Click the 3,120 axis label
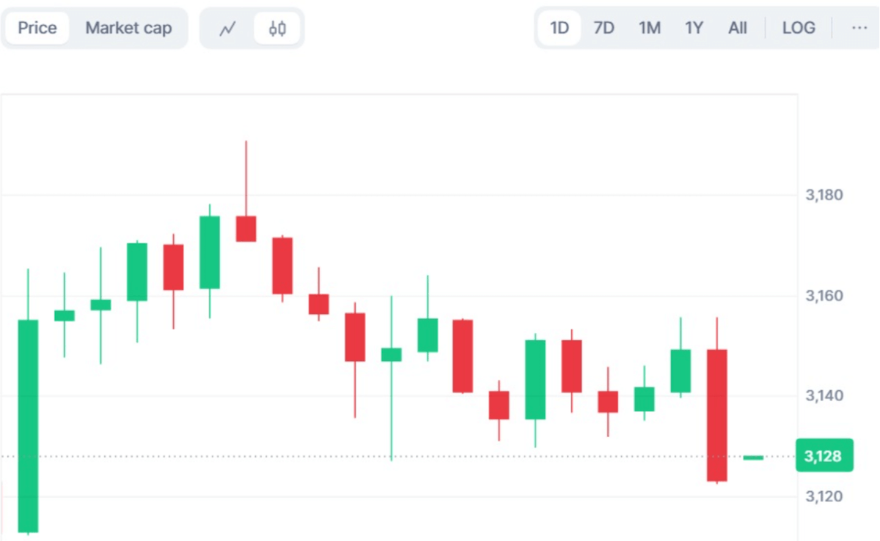 823,496
